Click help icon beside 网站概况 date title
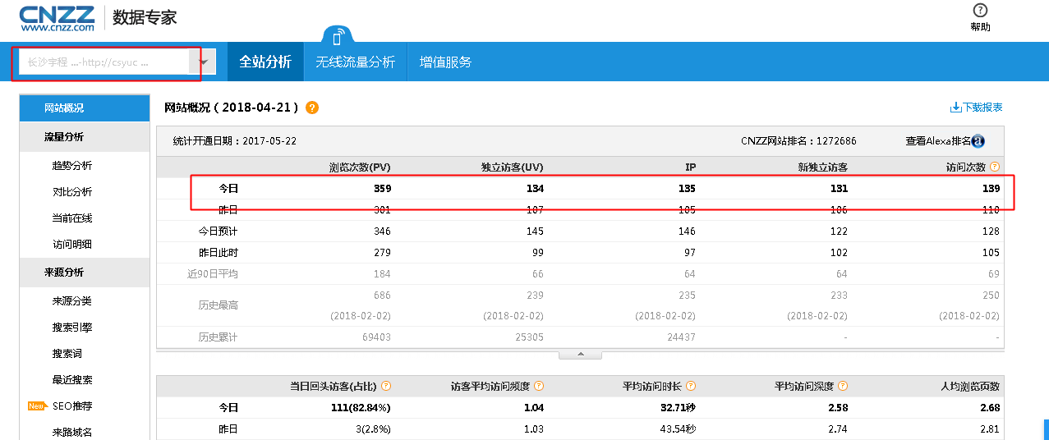Screen dimensions: 1049x440 click(312, 108)
